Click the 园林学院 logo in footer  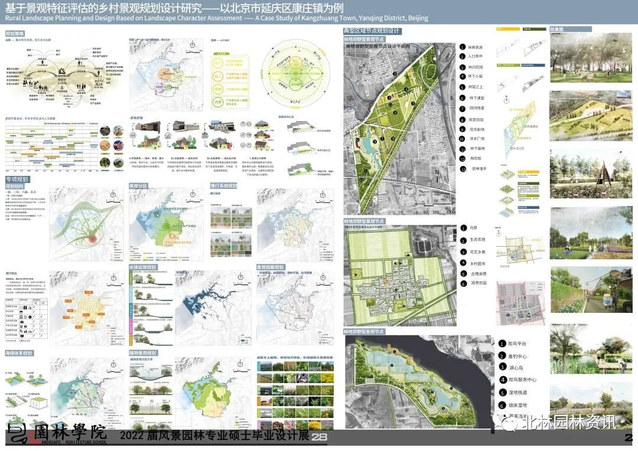point(58,434)
